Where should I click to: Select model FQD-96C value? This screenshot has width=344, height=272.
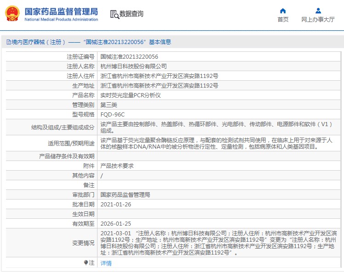(x=113, y=115)
